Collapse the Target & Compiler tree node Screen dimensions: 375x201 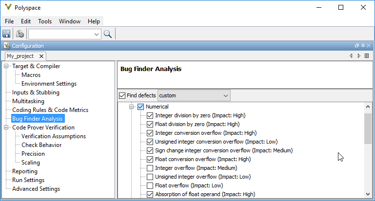[6, 66]
